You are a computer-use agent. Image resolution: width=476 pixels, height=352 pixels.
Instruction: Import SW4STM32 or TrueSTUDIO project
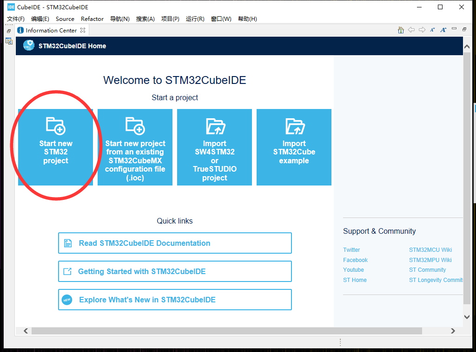214,147
